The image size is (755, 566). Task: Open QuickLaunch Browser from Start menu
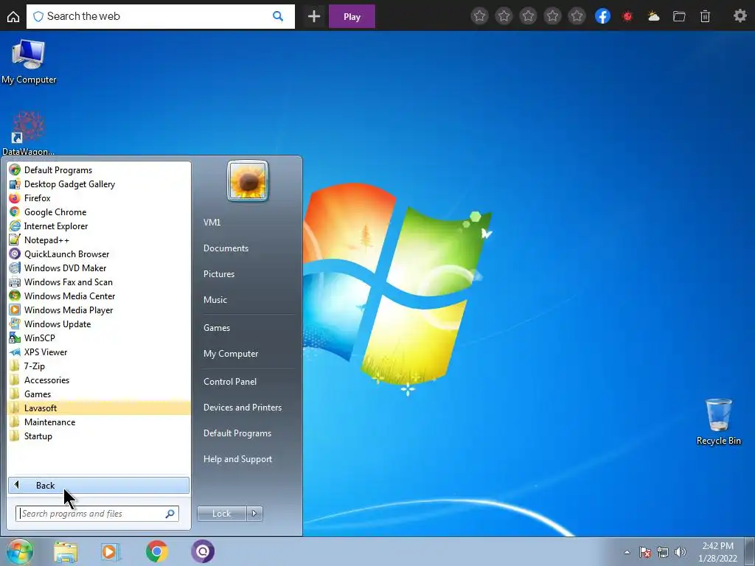click(99, 254)
